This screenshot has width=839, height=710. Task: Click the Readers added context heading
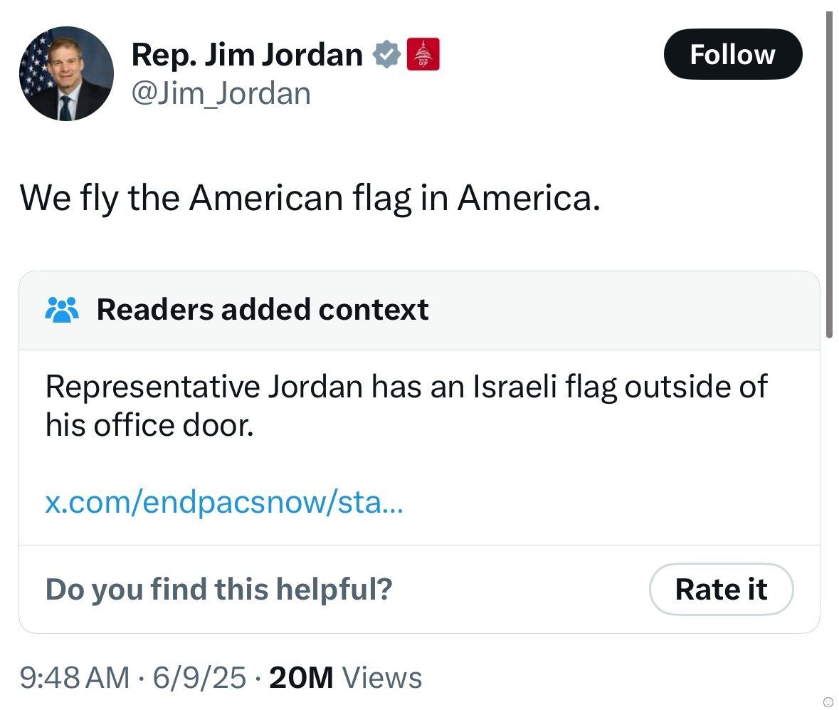[x=263, y=310]
